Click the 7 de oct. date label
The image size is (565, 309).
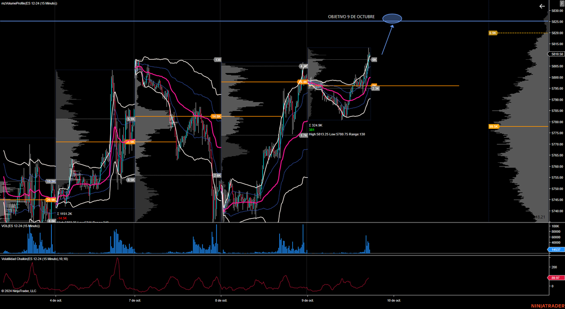point(135,300)
